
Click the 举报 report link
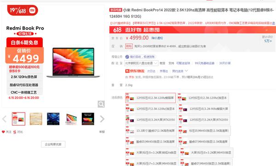click(x=102, y=132)
